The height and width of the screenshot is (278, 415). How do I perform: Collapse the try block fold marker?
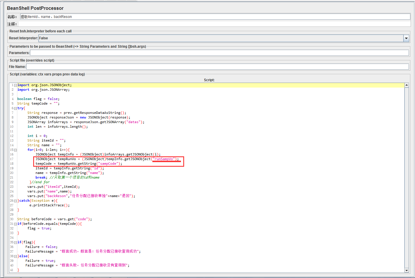[x=15, y=108]
